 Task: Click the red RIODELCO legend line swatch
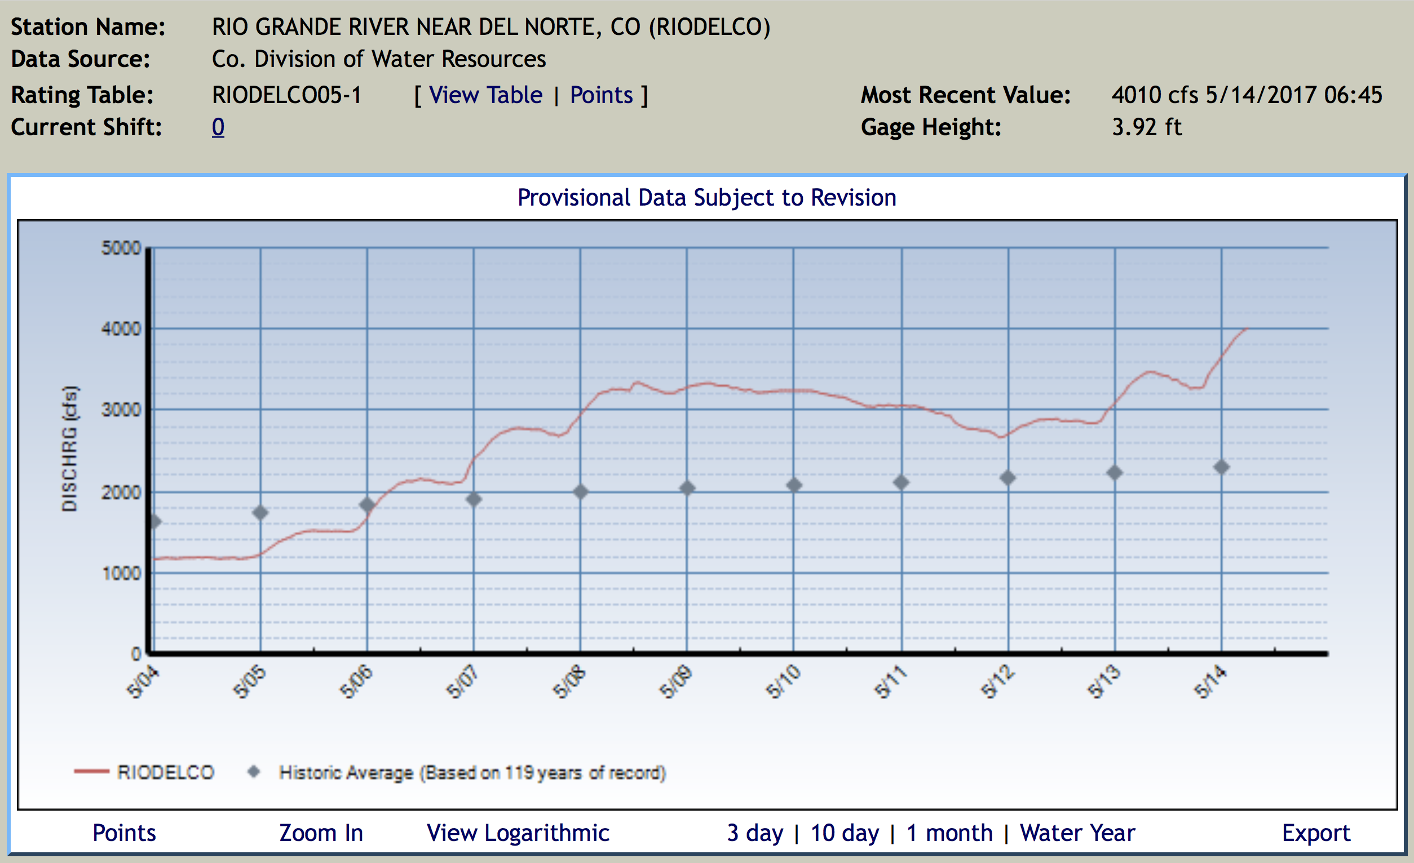click(91, 772)
